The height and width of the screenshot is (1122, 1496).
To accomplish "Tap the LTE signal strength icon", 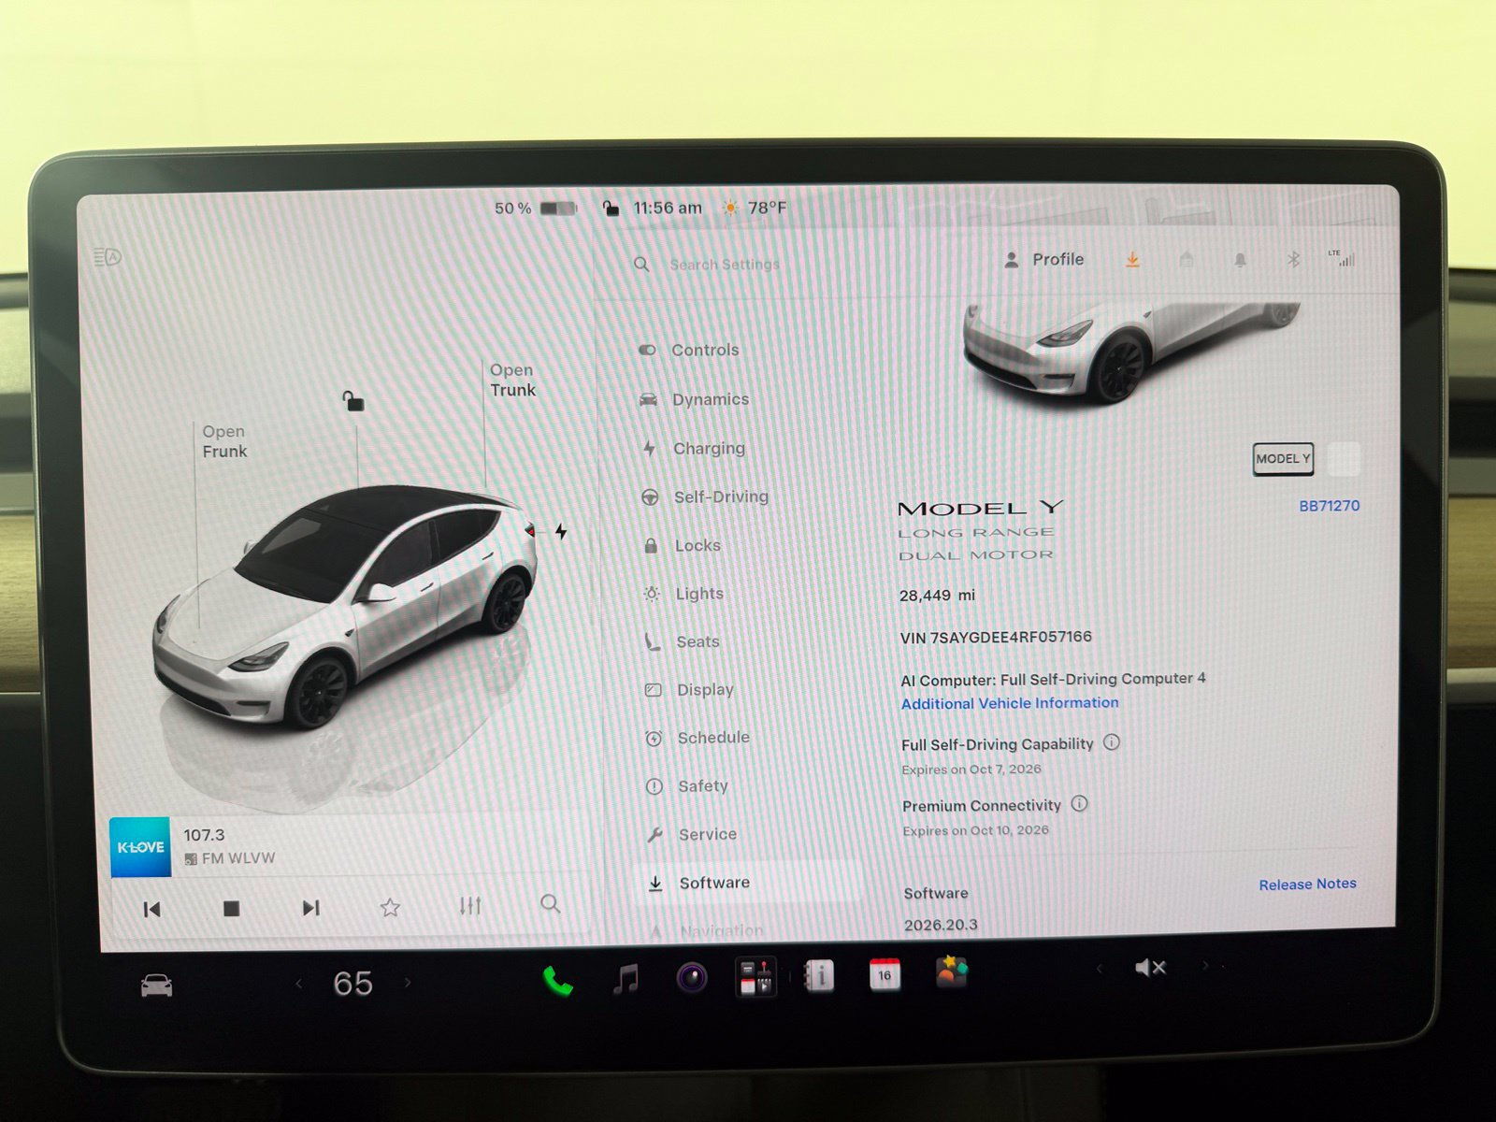I will 1343,258.
